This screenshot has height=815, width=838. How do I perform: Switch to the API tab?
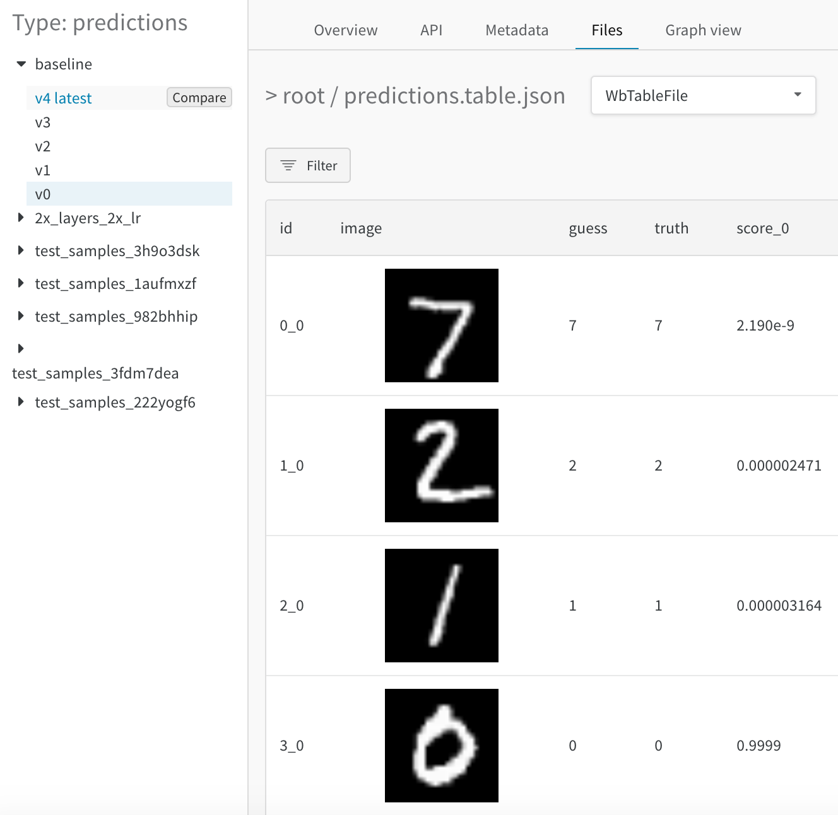pos(432,30)
